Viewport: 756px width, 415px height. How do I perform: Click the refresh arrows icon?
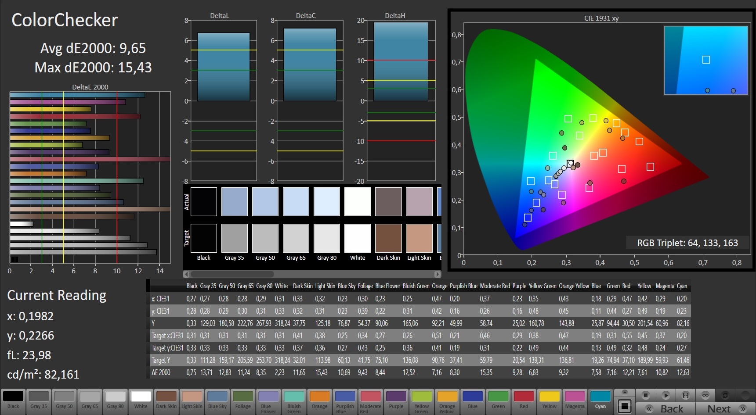(x=725, y=395)
